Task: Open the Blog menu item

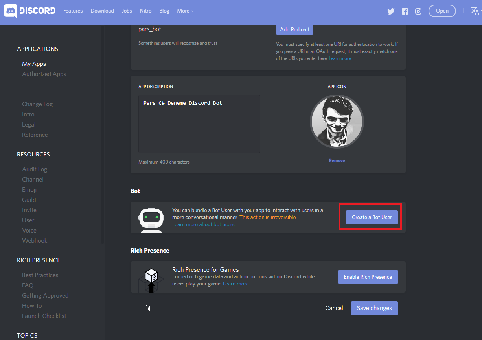Action: pos(164,11)
